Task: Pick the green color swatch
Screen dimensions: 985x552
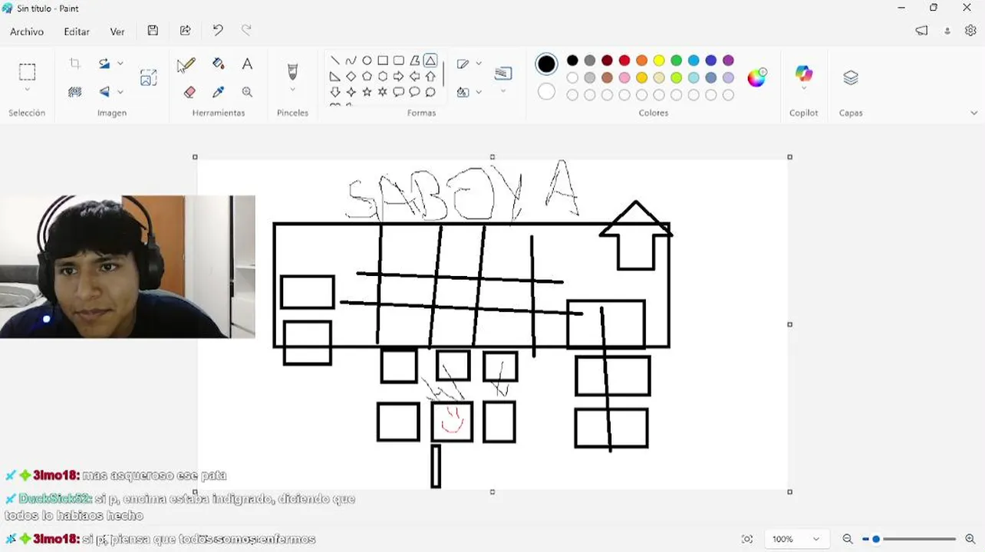Action: point(677,61)
